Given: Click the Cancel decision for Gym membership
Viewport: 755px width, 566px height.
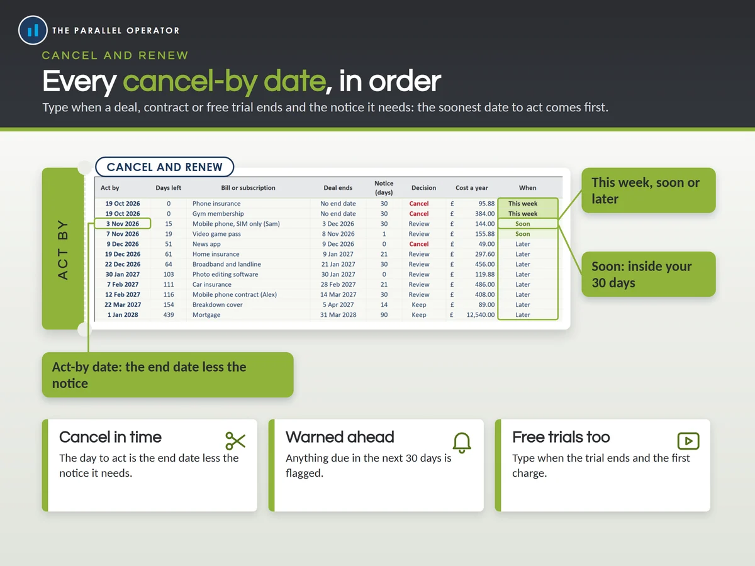Looking at the screenshot, I should (419, 214).
